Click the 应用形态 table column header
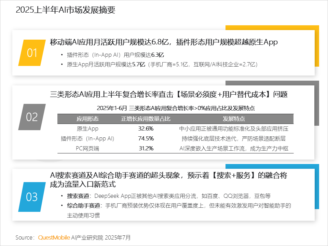Image resolution: width=328 pixels, height=246 pixels. pos(87,119)
